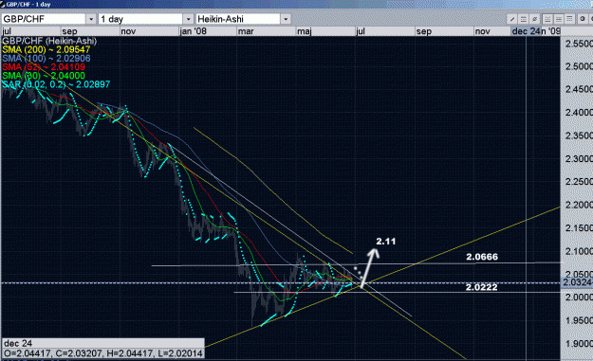Click the 2.0222 support level label
This screenshot has height=361, width=593.
coord(481,287)
